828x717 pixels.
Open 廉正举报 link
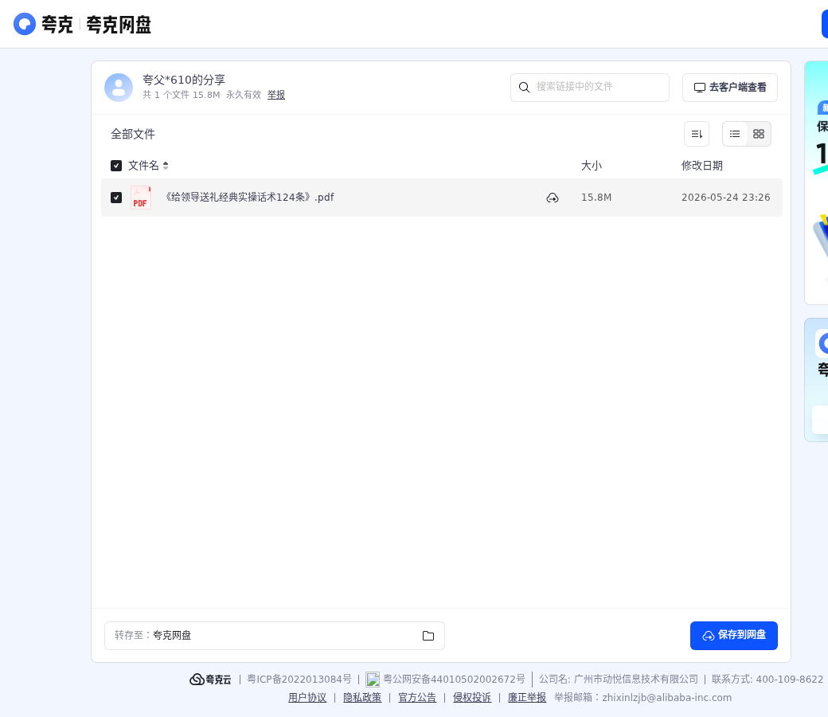(527, 697)
